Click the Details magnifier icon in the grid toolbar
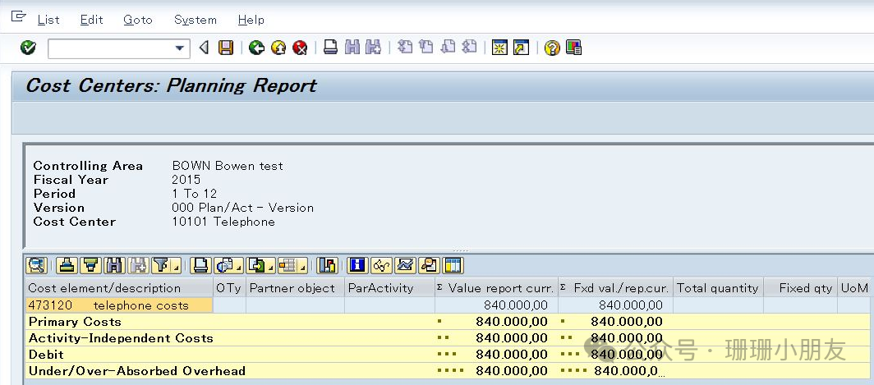The height and width of the screenshot is (385, 874). pyautogui.click(x=36, y=265)
